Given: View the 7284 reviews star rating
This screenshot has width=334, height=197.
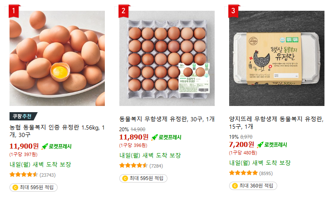Looking at the screenshot, I should [133, 166].
